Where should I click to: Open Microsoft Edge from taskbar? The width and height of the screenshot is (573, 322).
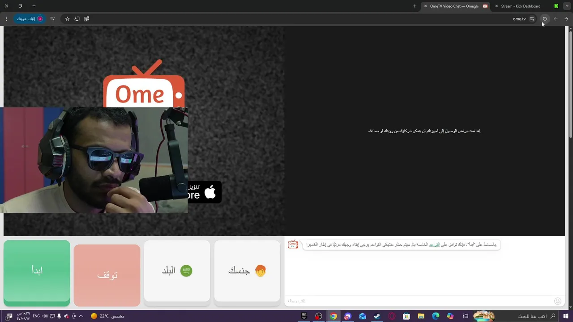[x=436, y=316]
